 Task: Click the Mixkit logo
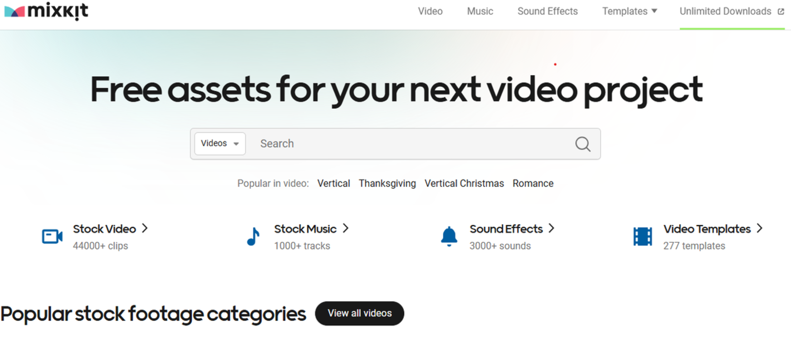tap(46, 11)
